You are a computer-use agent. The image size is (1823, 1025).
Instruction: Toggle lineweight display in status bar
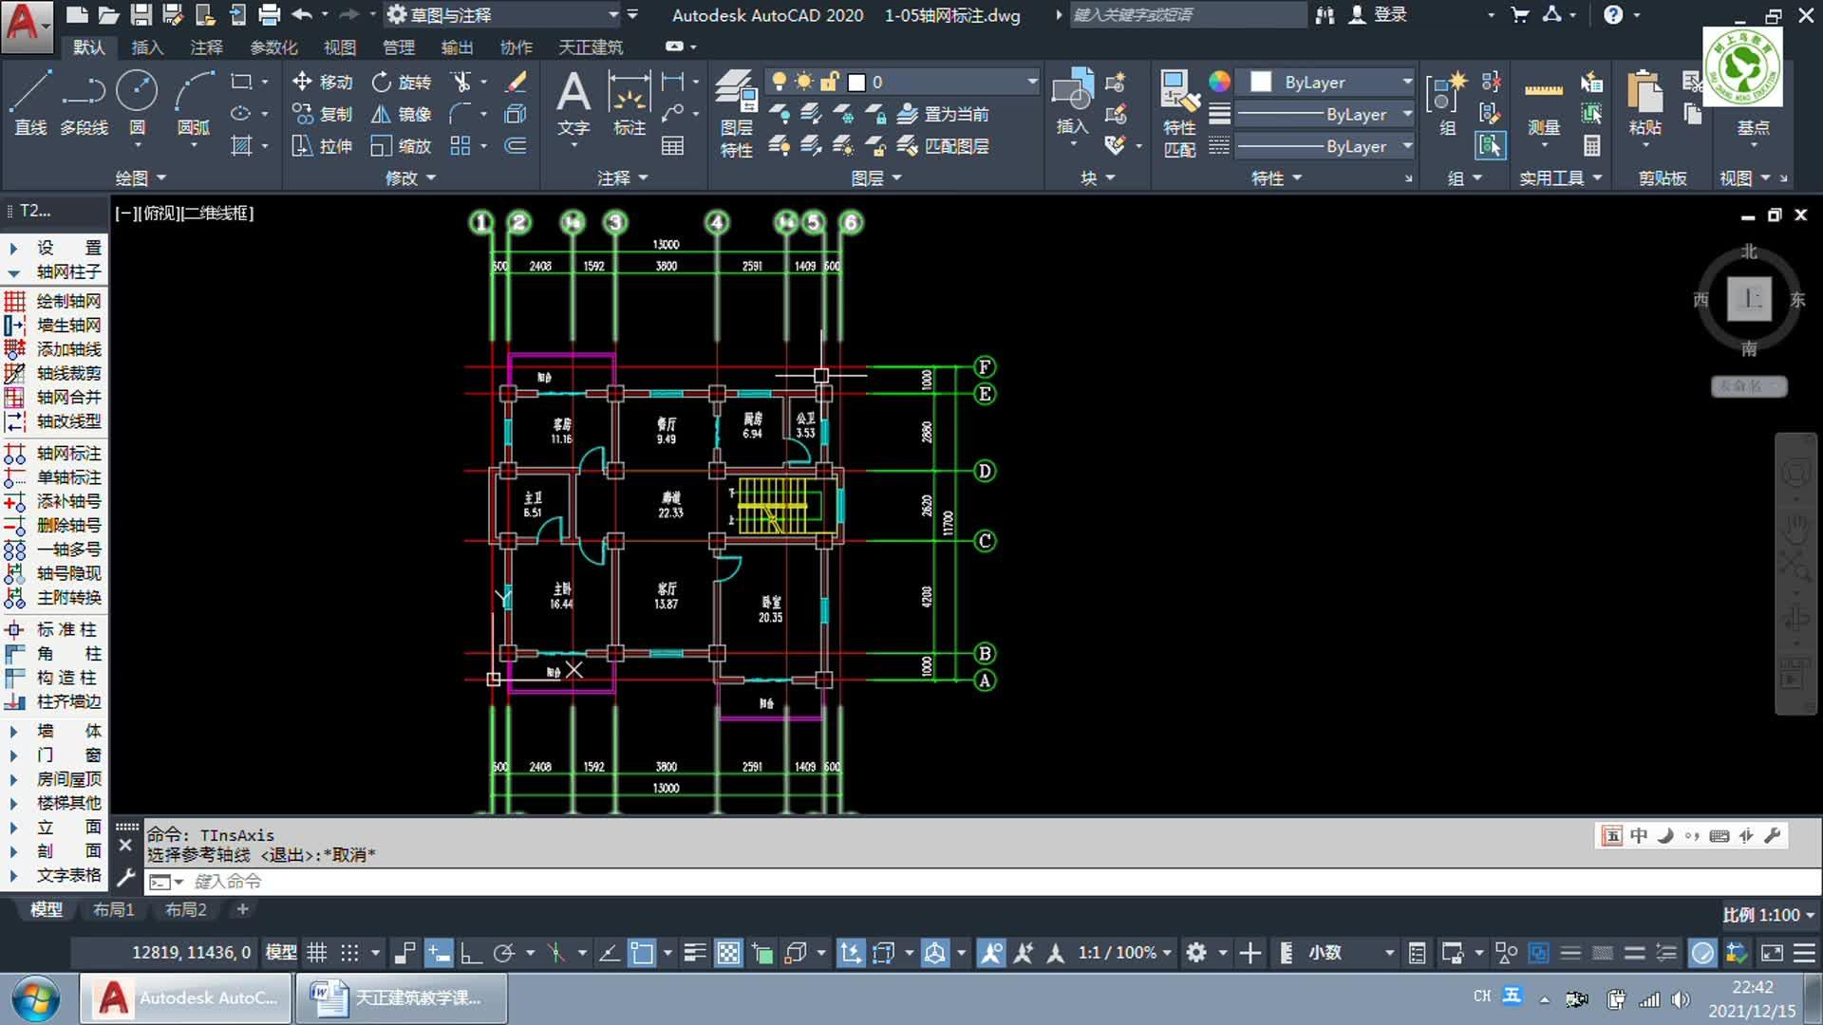694,952
